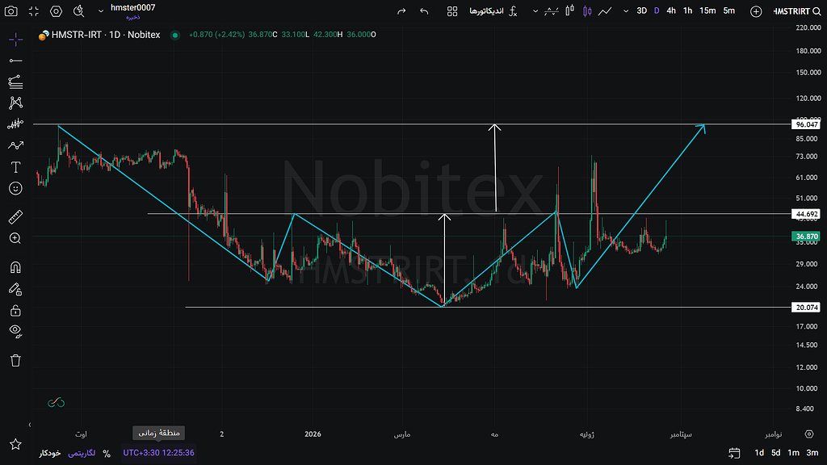Select the line chart style
Viewport: 827px width, 465px height.
point(605,11)
